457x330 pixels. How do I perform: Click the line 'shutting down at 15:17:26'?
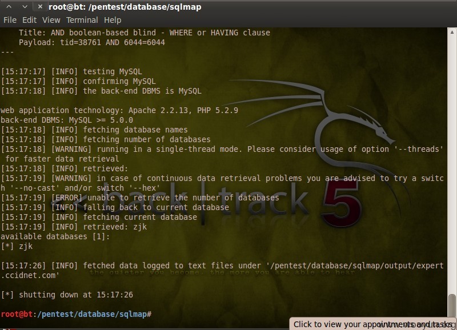[67, 295]
